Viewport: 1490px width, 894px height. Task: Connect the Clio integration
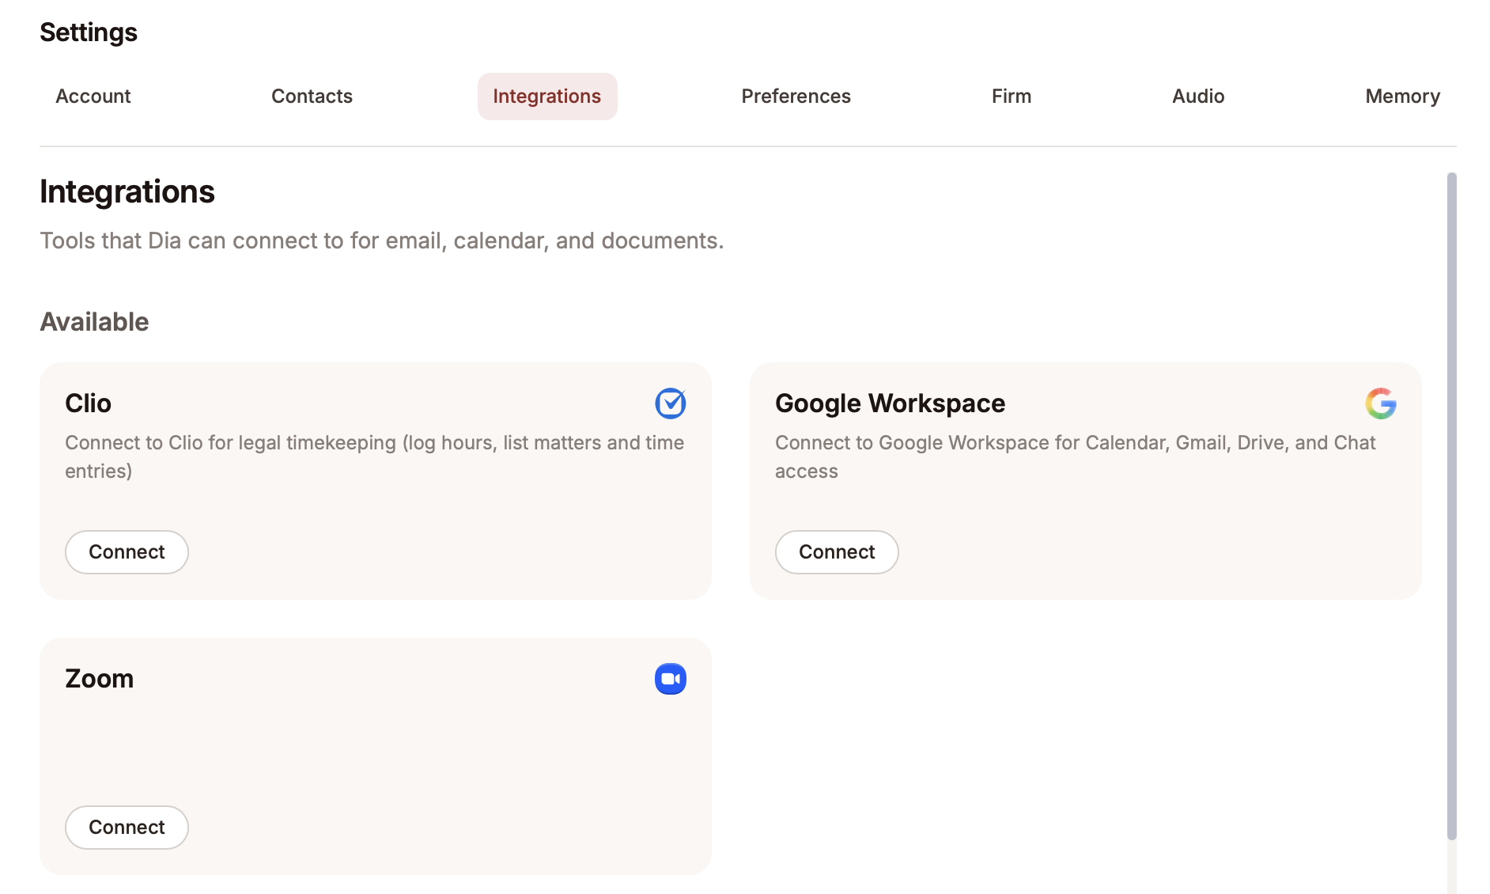(127, 552)
